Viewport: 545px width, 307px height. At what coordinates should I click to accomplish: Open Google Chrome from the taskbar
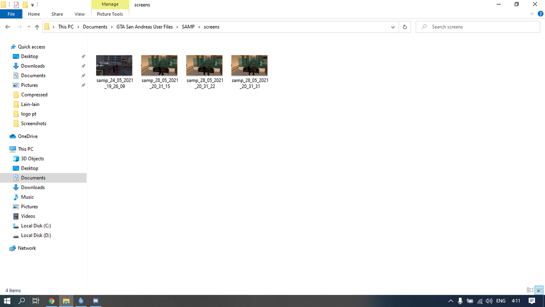(x=52, y=301)
